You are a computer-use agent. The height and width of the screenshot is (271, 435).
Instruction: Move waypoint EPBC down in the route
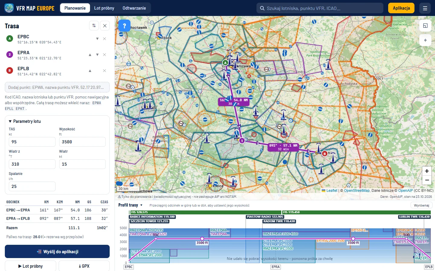(x=97, y=39)
